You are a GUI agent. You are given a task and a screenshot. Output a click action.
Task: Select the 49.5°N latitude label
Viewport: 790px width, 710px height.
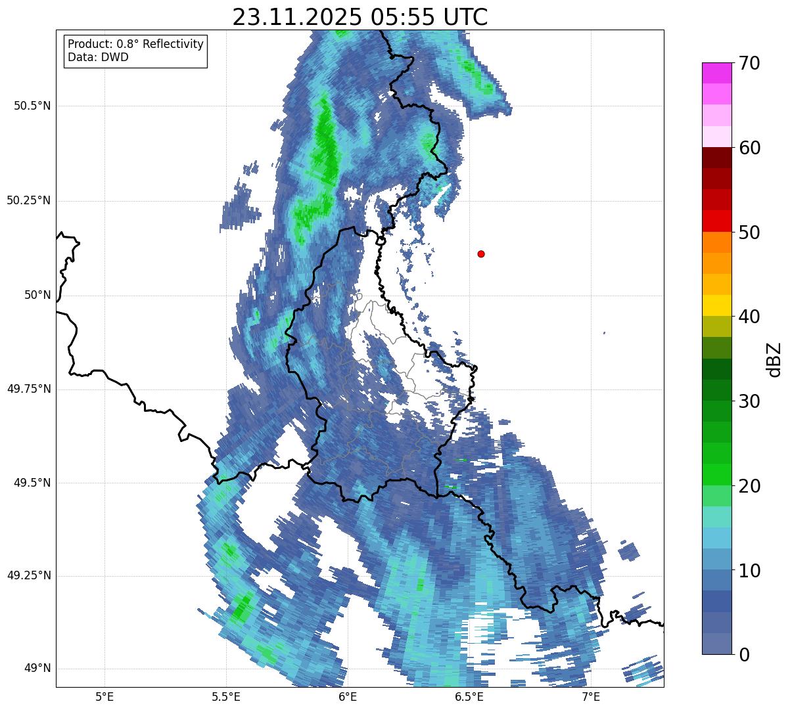coord(32,483)
